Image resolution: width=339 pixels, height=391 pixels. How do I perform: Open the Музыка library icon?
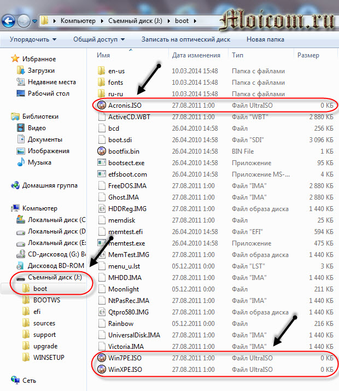tap(21, 162)
